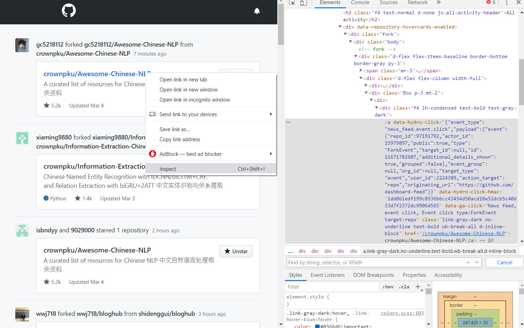Screen dimensions: 524x328
Task: Click Send link to devices icon
Action: pos(153,114)
